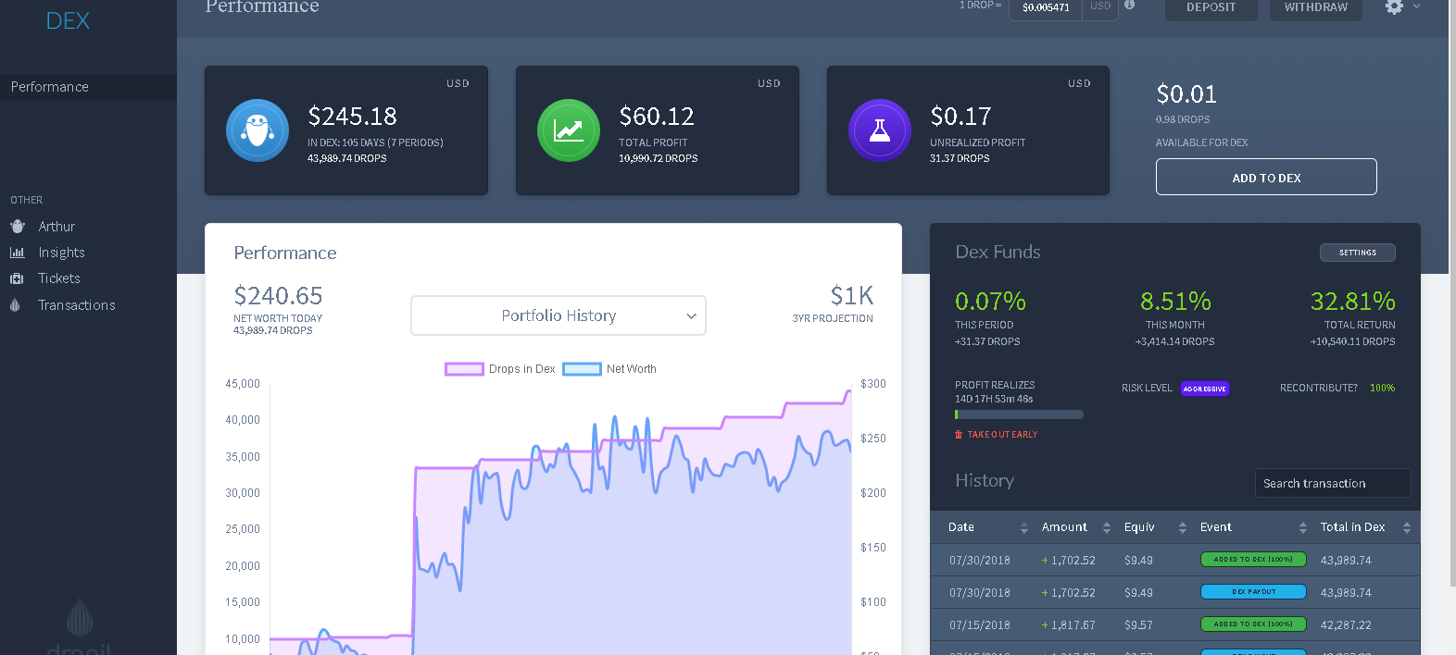This screenshot has height=655, width=1456.
Task: Click ADD TO DEX button
Action: tap(1266, 177)
